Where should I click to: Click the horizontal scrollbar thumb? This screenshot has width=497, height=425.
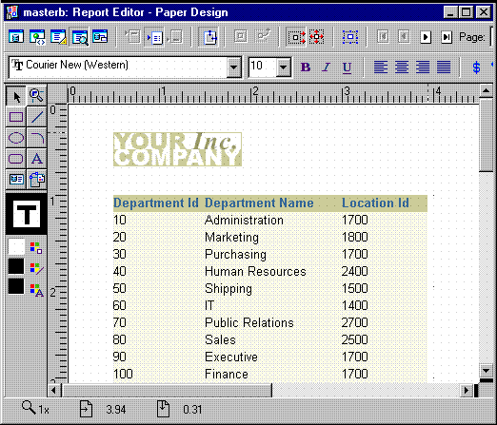[x=168, y=390]
